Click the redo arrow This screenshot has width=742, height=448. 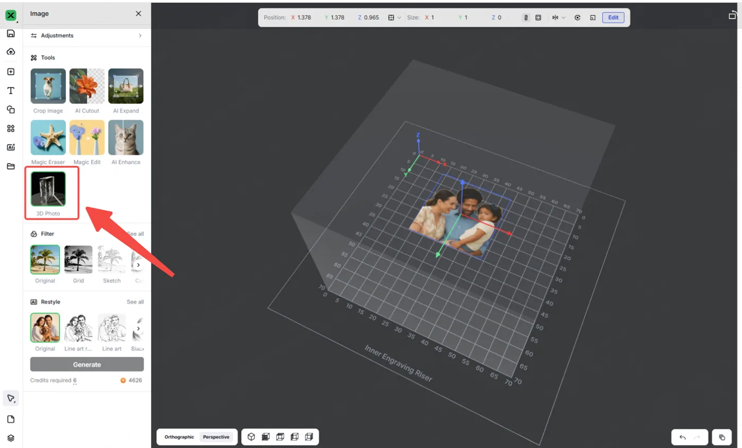[x=697, y=437]
